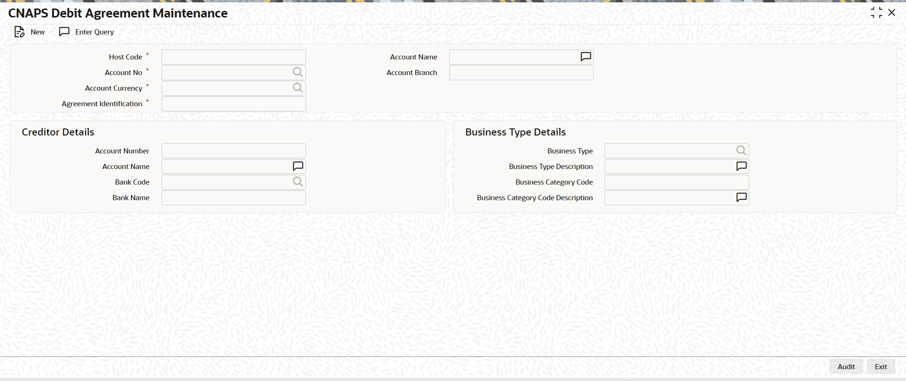Click the CNAPS Debit Agreement Maintenance title
Viewport: 906px width, 381px height.
click(x=118, y=13)
